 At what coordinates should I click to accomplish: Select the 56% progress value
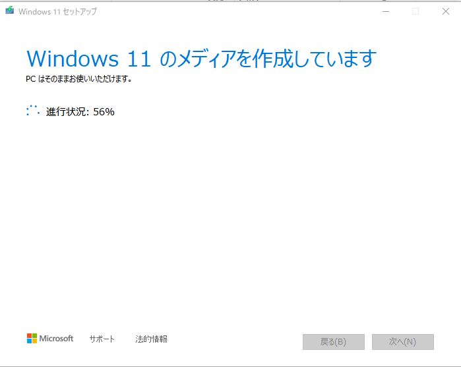coord(104,111)
